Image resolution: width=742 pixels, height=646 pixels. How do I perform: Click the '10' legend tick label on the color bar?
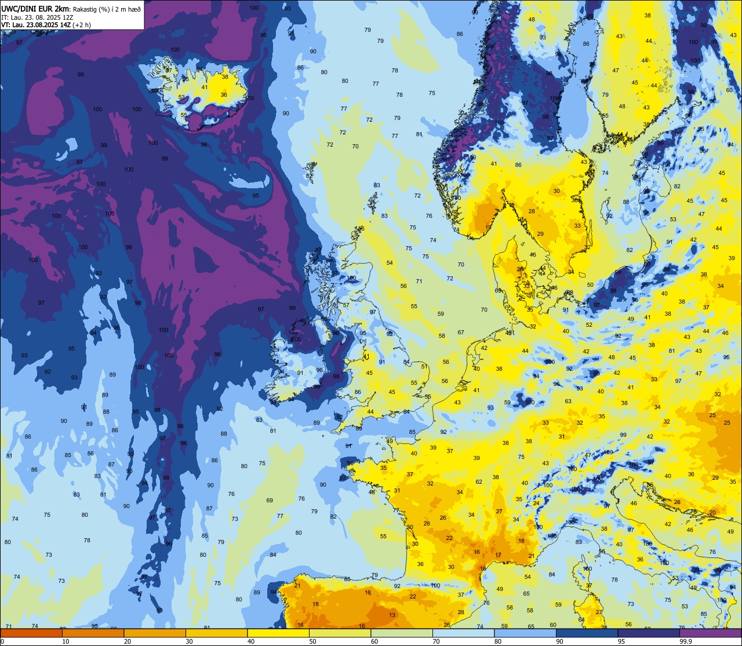tap(66, 641)
